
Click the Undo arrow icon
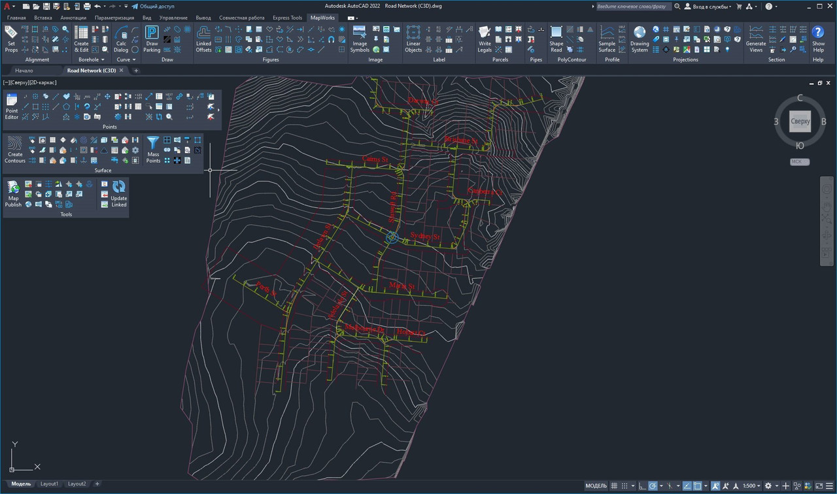97,7
